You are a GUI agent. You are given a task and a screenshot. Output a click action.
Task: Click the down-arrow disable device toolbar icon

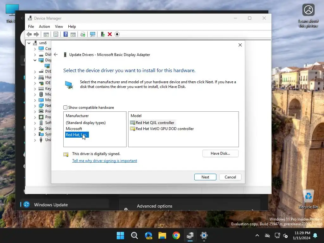(117, 34)
